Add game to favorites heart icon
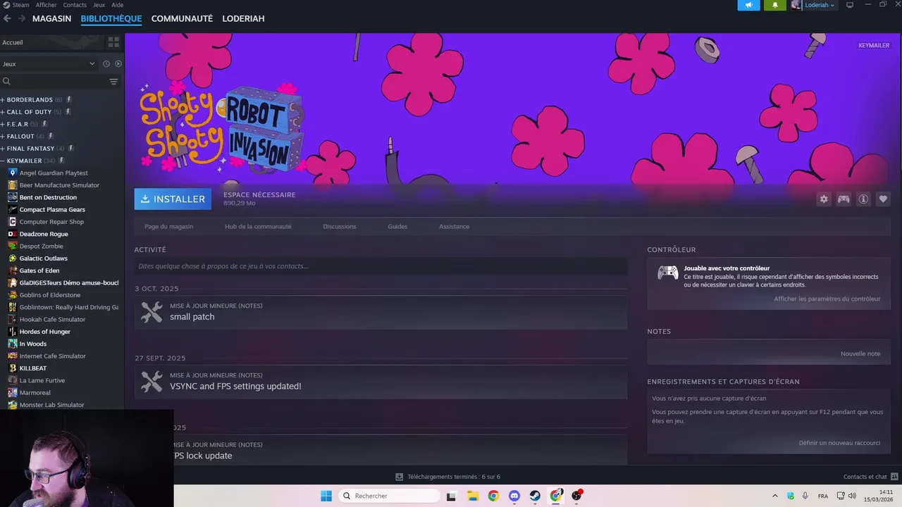The image size is (902, 507). pos(883,199)
